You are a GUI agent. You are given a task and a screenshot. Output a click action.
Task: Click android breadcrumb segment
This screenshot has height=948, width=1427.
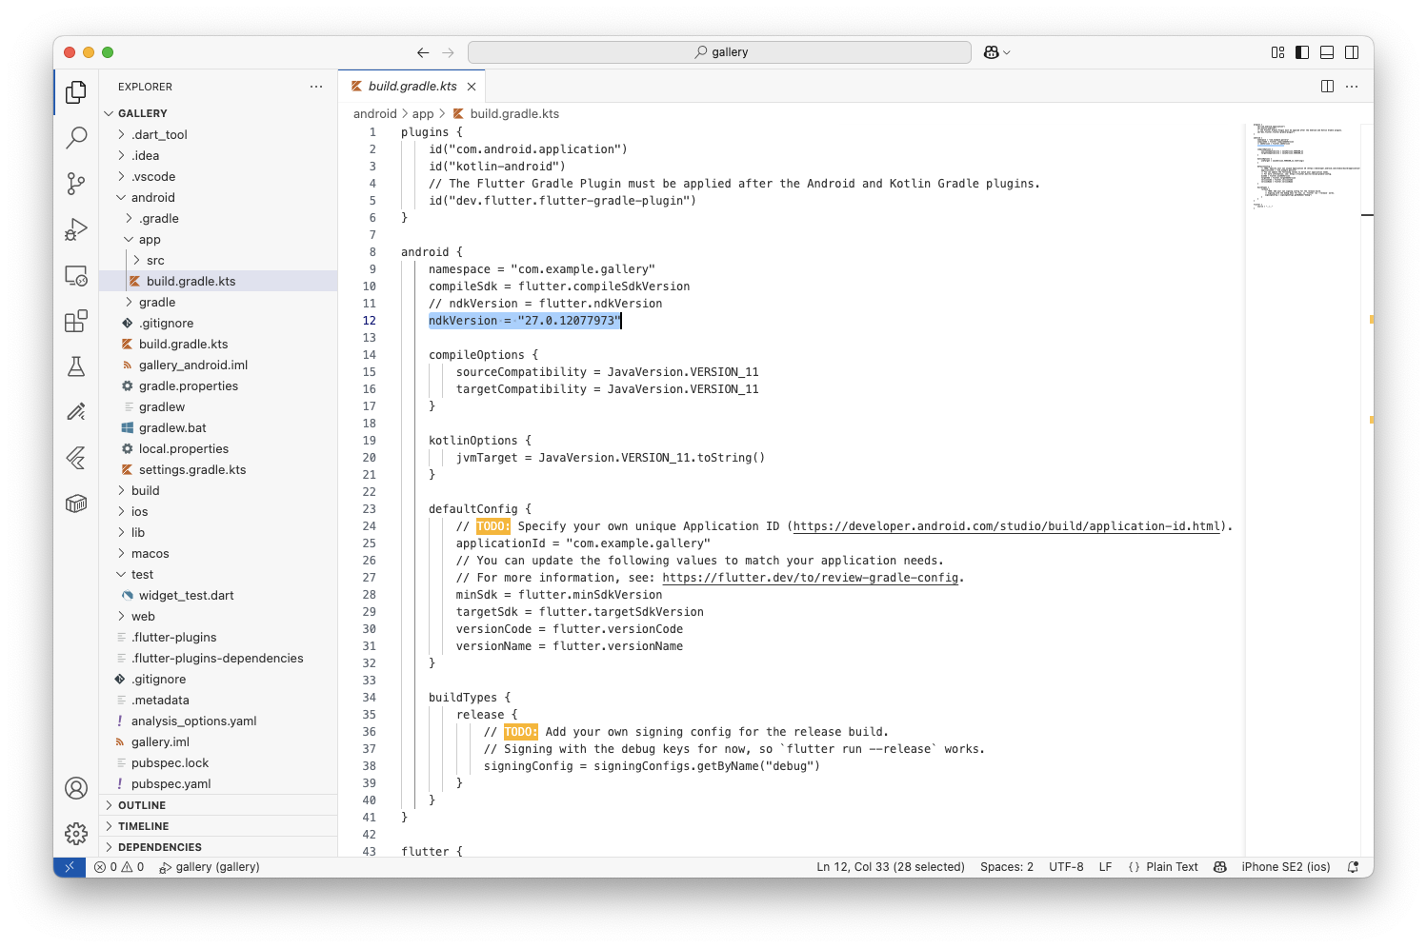(x=374, y=113)
